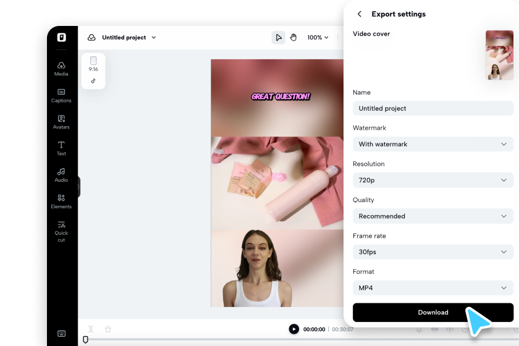This screenshot has width=519, height=346.
Task: Click the app logo at sidebar top
Action: 62,37
